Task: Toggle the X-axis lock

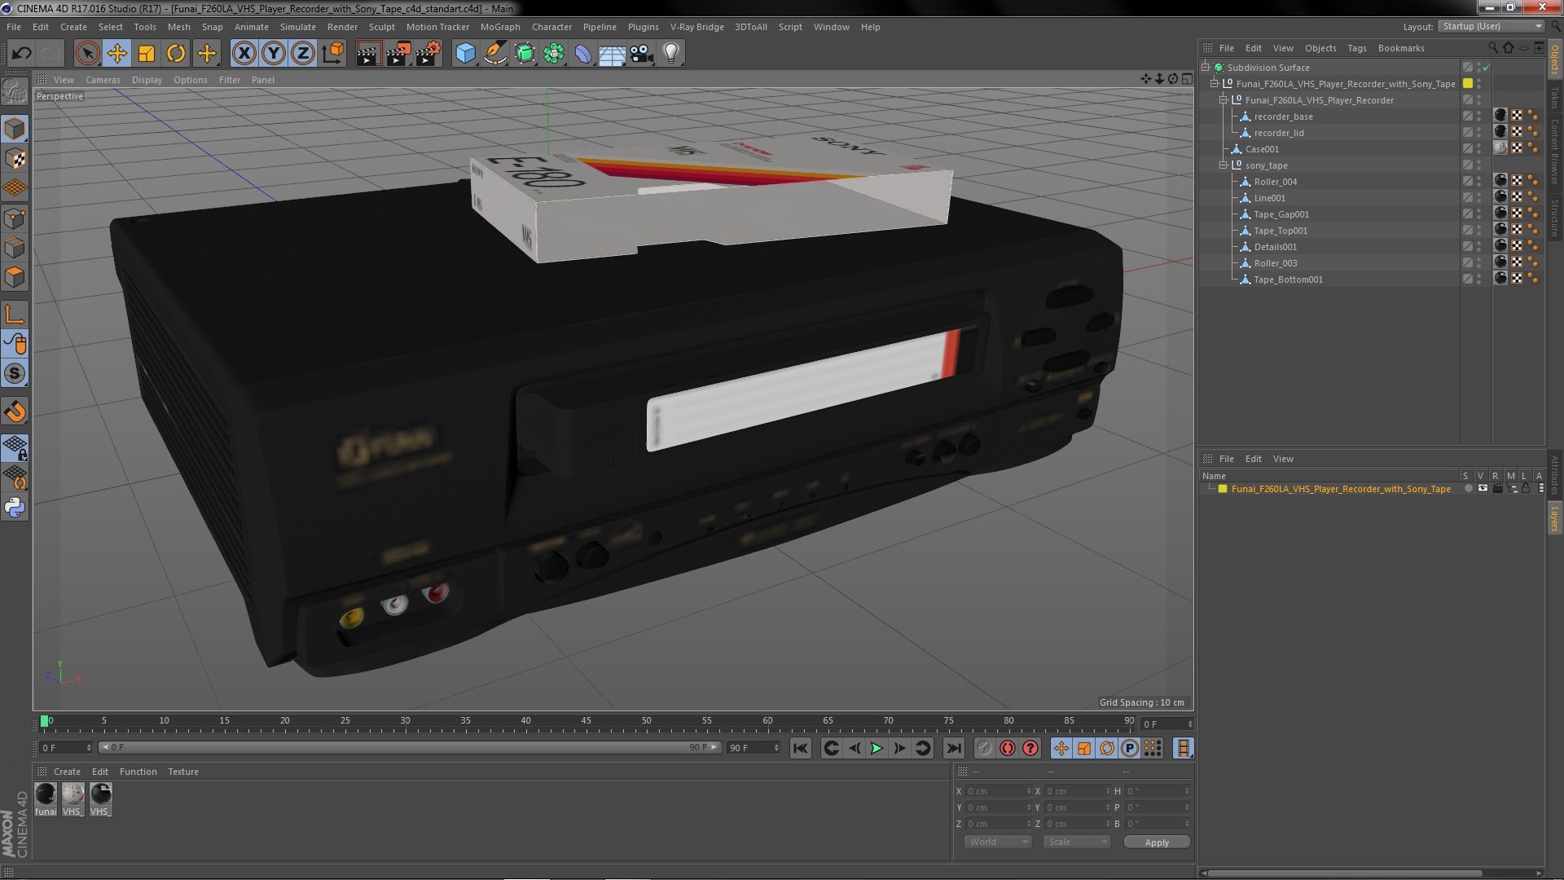Action: coord(244,54)
